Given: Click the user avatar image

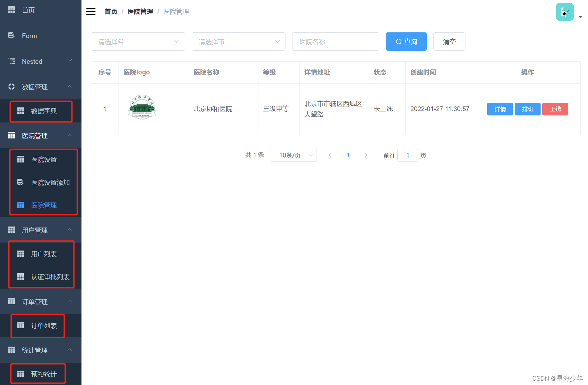Looking at the screenshot, I should 565,12.
